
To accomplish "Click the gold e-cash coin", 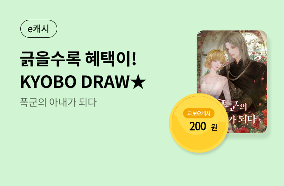I will click(x=199, y=123).
